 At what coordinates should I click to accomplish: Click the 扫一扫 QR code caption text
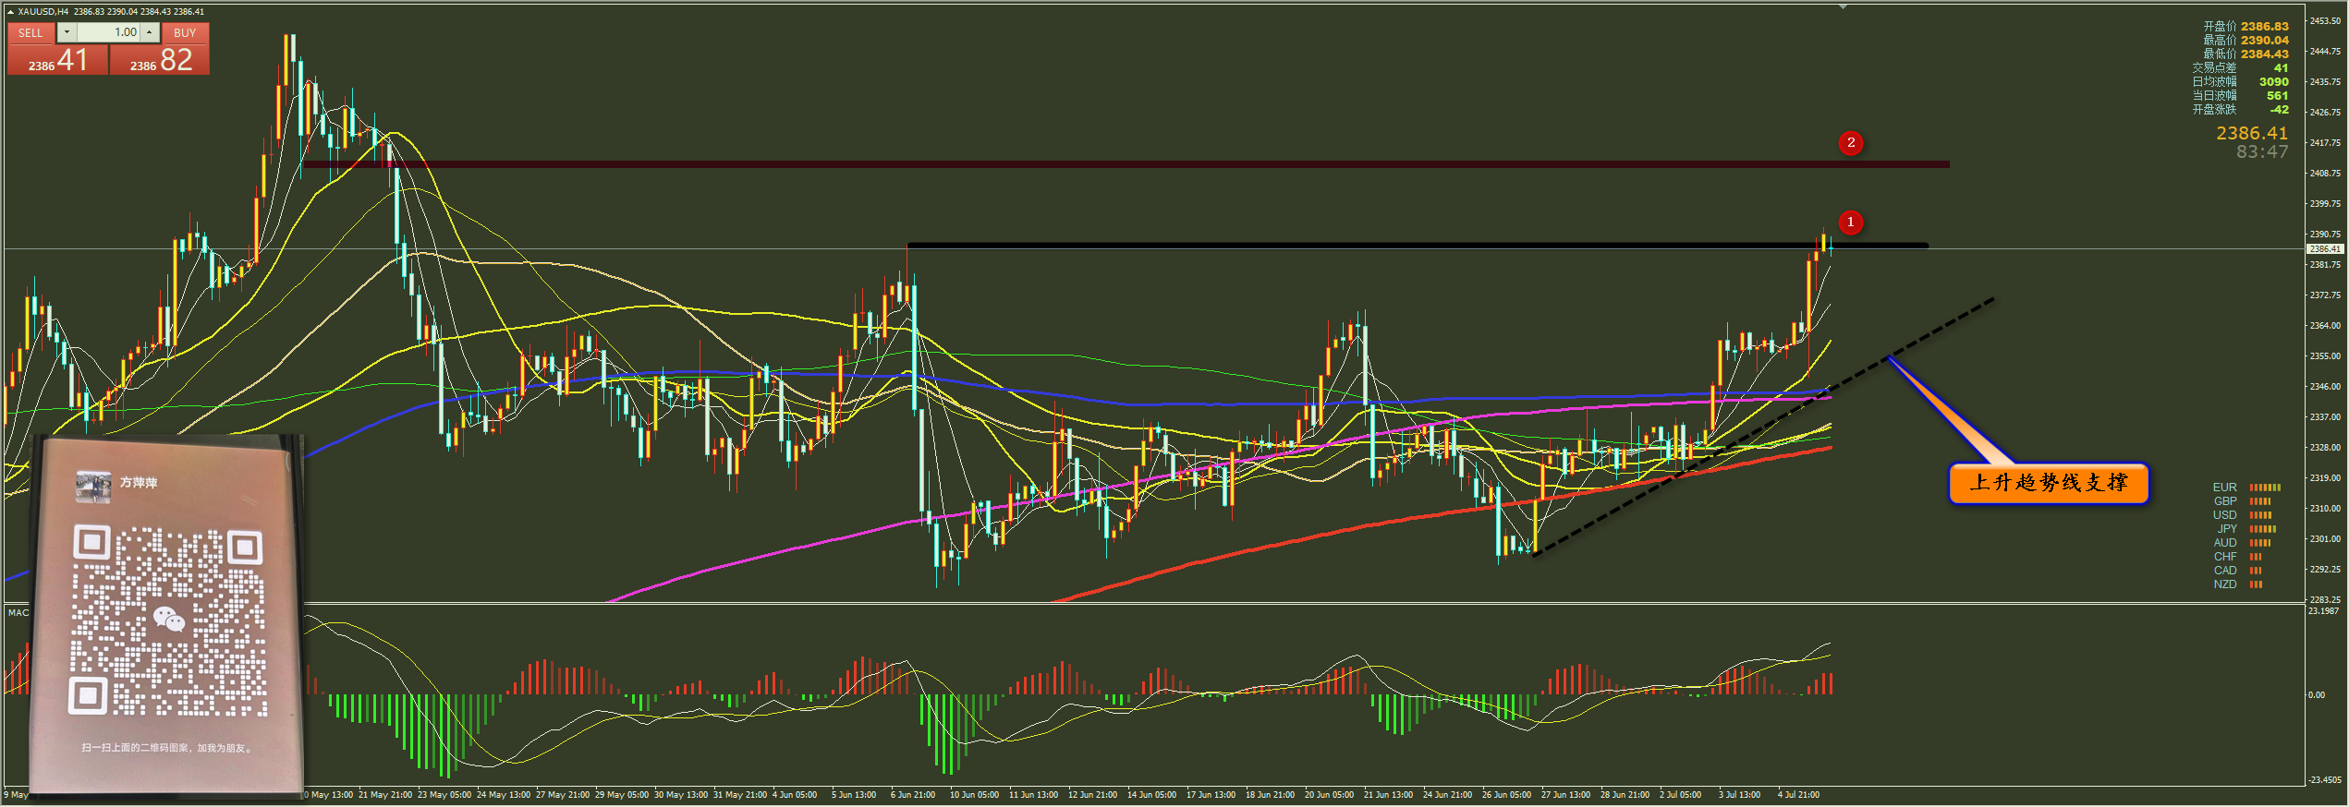[x=166, y=749]
